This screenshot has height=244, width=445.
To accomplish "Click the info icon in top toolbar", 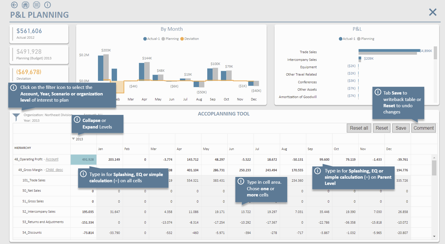I will click(x=47, y=5).
